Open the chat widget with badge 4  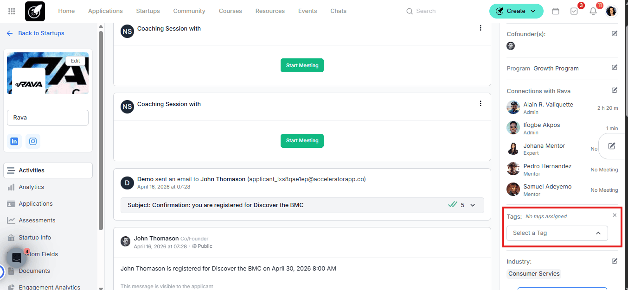pyautogui.click(x=17, y=258)
